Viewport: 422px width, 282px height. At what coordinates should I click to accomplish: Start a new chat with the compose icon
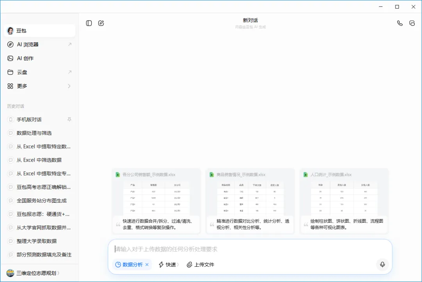coord(101,23)
